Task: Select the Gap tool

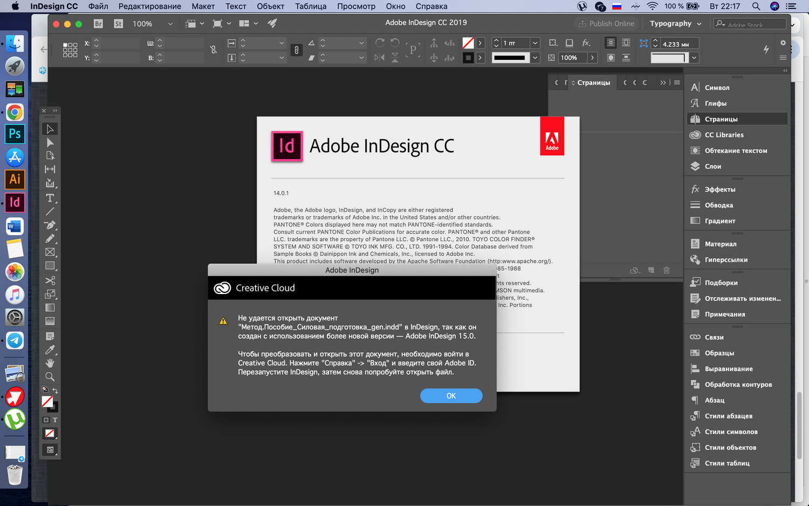Action: click(x=50, y=169)
